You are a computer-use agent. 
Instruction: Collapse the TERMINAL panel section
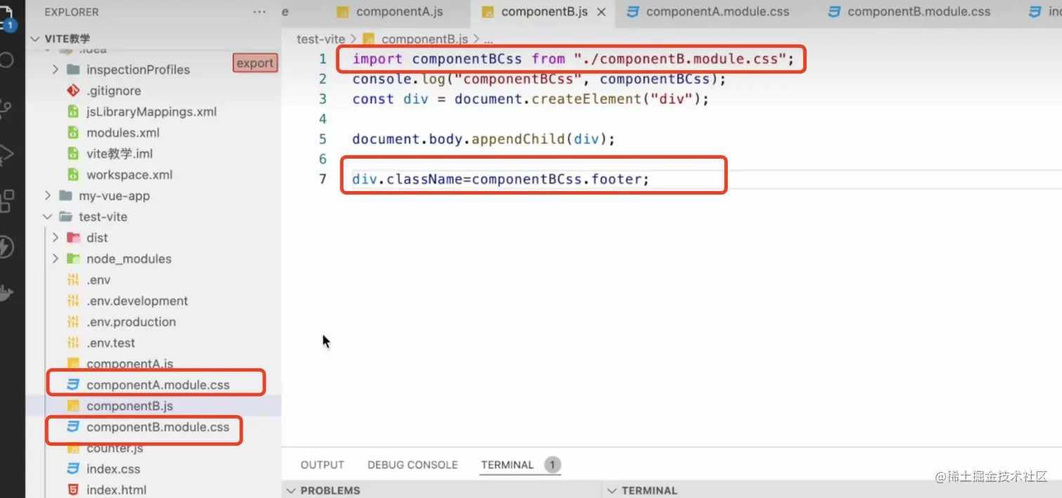pyautogui.click(x=611, y=490)
